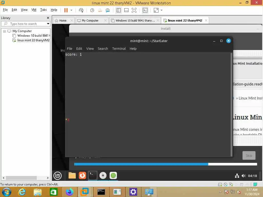Click the green app icon in Mint panel
This screenshot has height=197, width=263.
pos(113,175)
